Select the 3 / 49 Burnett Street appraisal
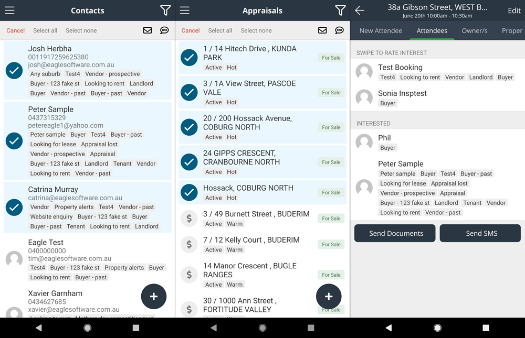Viewport: 525px width, 338px height. tap(189, 219)
